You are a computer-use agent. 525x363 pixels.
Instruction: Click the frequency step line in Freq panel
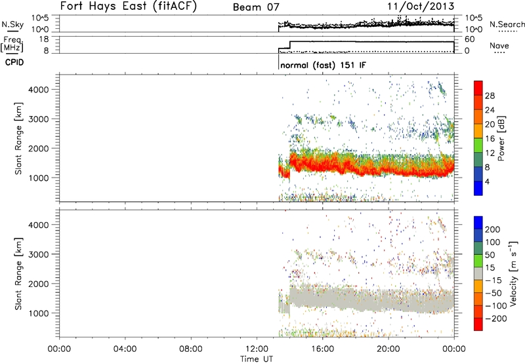(366, 42)
